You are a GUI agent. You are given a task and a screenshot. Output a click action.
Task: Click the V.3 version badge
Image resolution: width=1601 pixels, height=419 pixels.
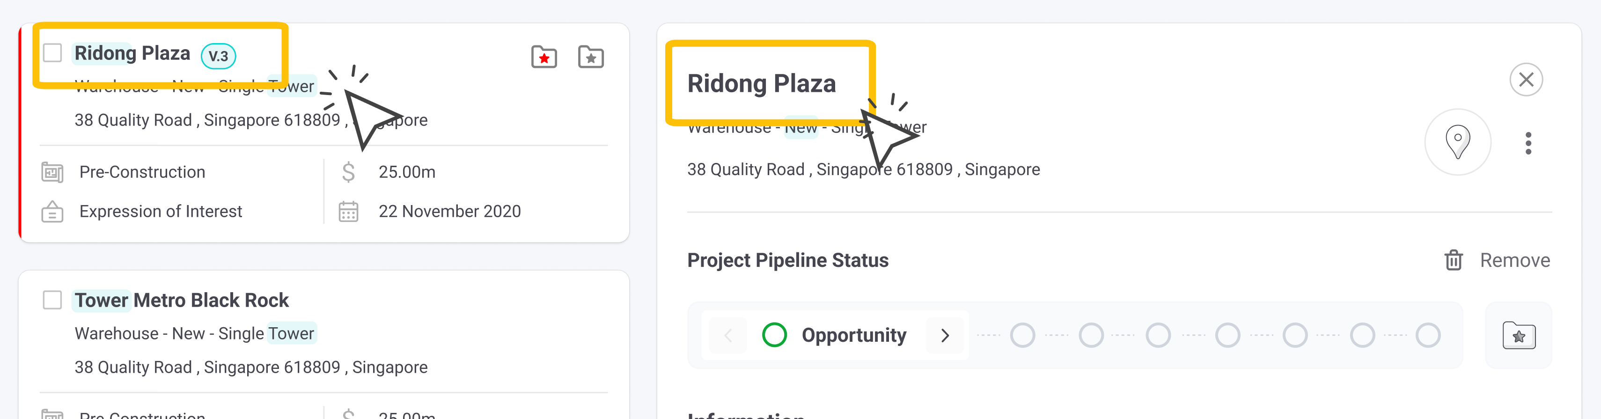(x=218, y=56)
